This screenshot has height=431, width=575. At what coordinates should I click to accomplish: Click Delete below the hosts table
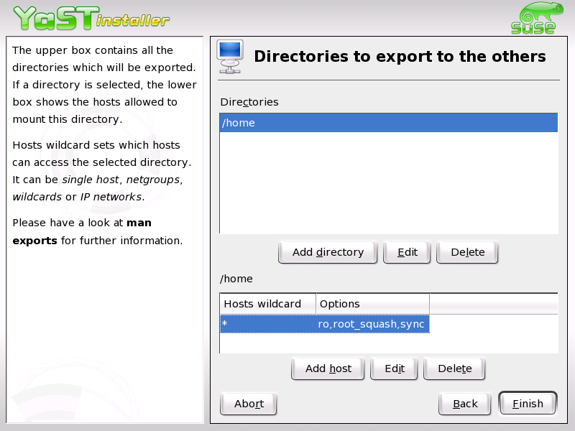tap(454, 369)
